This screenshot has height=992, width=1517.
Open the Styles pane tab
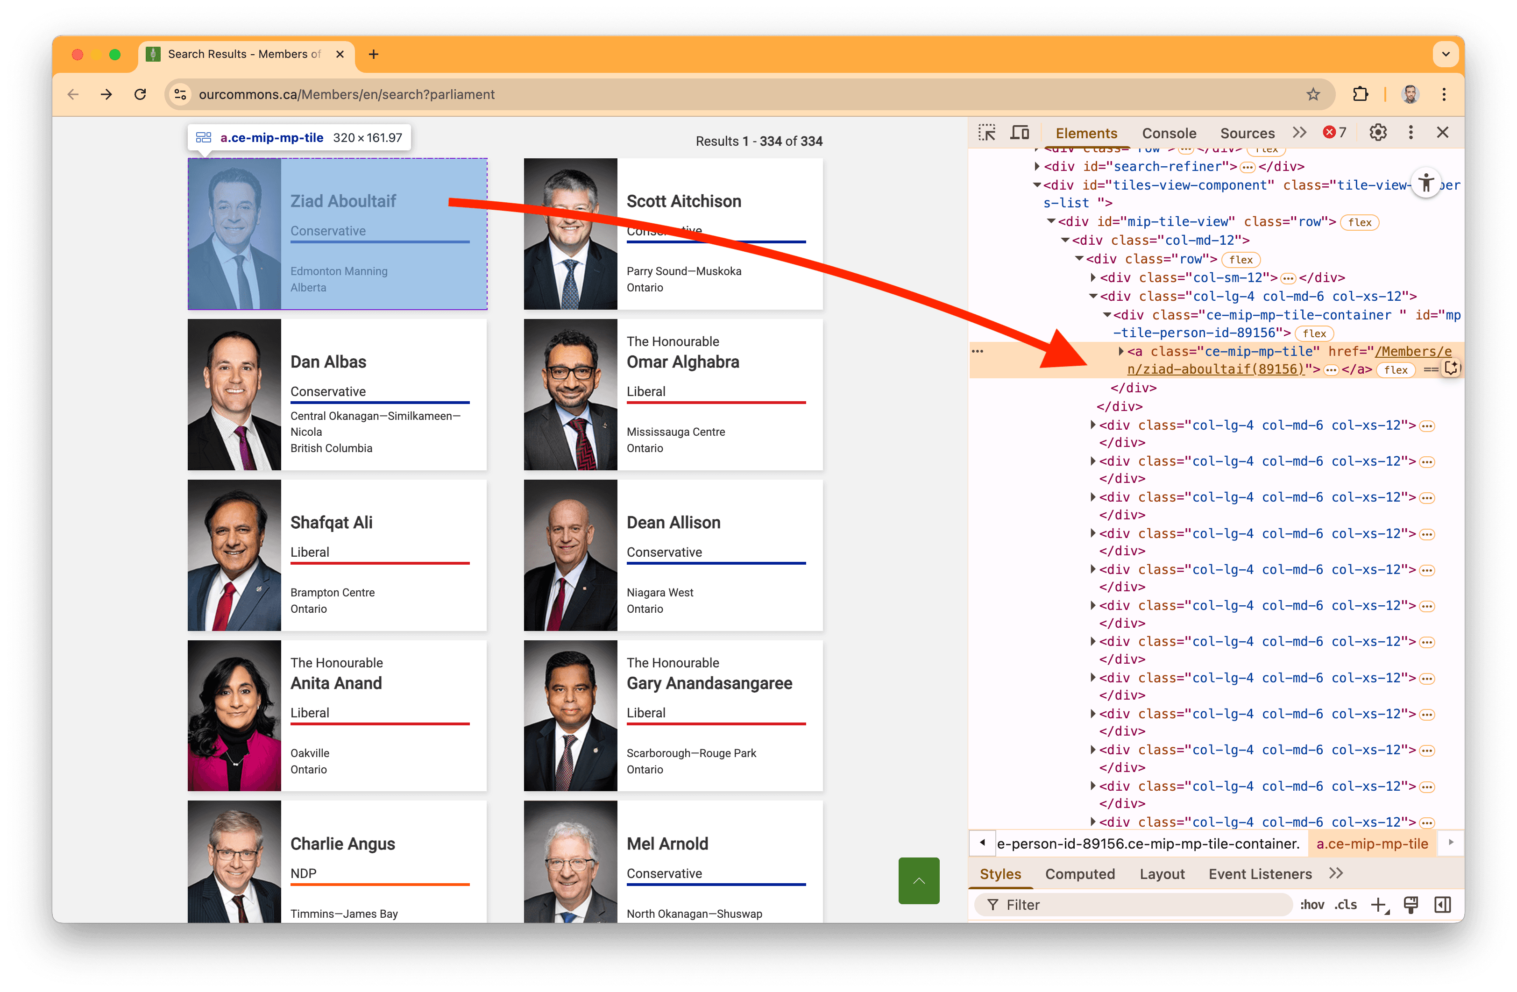[1000, 874]
